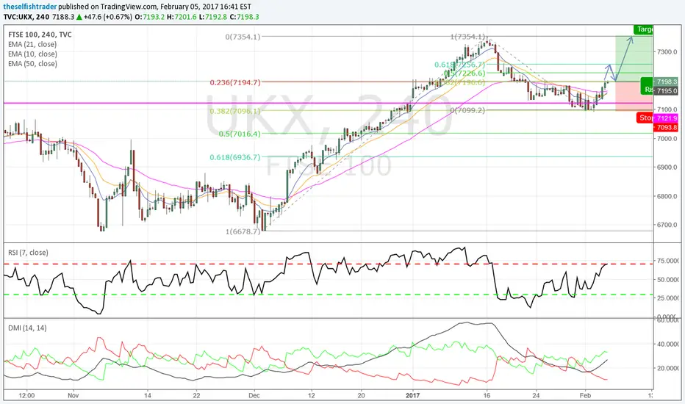Select the EMA (10, close) legend entry
Screen dimensions: 685x404
coord(32,54)
